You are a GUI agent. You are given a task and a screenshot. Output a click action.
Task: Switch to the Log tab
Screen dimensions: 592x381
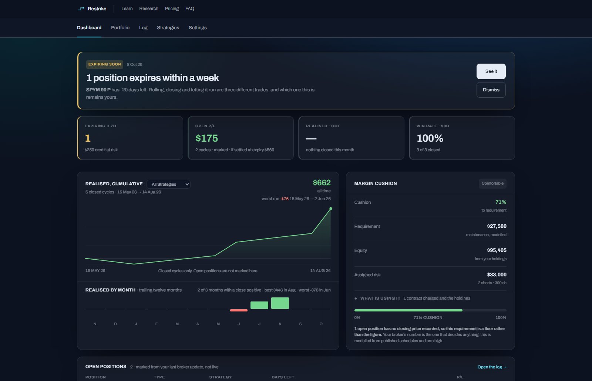coord(143,28)
